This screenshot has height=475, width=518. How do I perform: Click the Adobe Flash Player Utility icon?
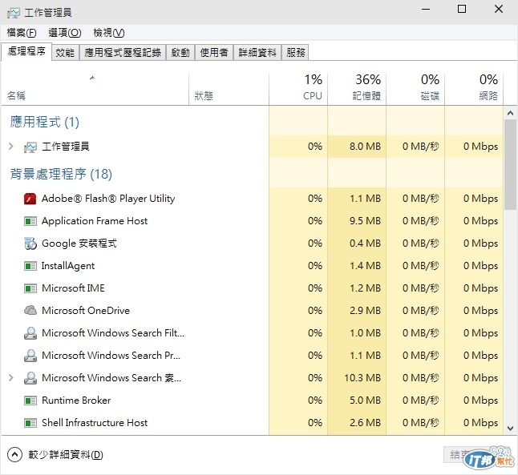(x=30, y=199)
